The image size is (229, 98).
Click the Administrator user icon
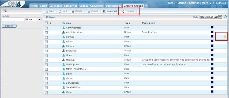click(x=64, y=28)
